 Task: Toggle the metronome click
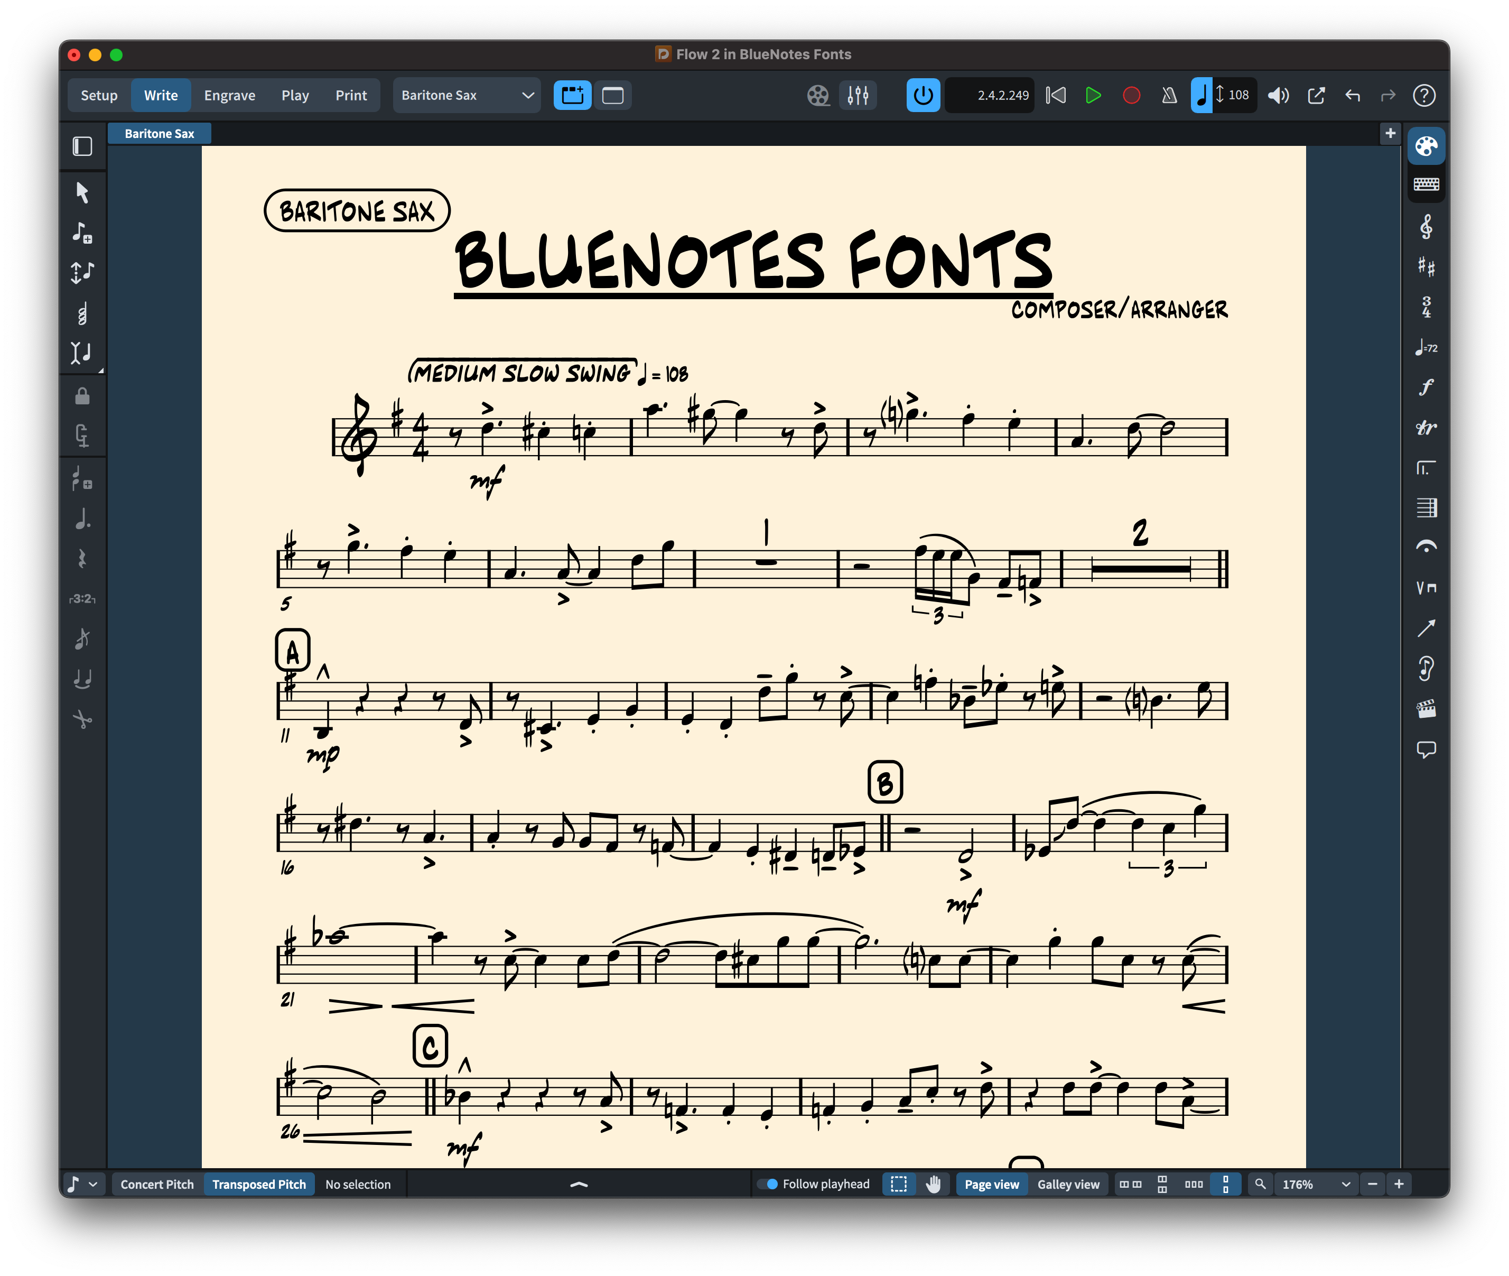(1168, 96)
